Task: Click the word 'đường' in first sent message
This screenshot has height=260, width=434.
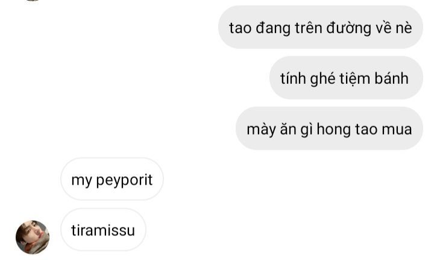Action: (349, 28)
